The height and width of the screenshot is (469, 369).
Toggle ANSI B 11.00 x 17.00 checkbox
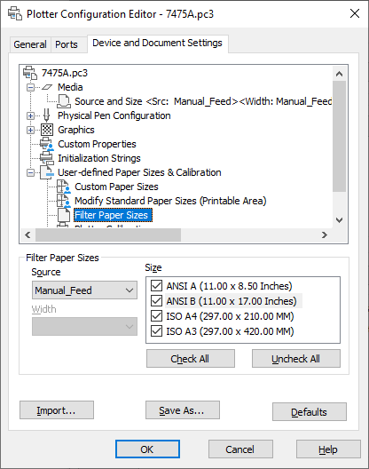157,301
